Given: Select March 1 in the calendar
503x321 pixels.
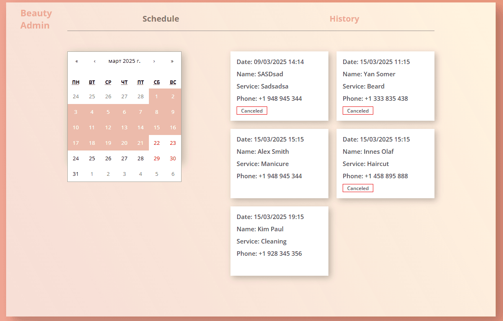Looking at the screenshot, I should (157, 96).
